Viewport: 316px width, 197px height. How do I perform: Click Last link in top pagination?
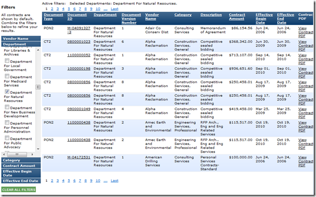115,9
